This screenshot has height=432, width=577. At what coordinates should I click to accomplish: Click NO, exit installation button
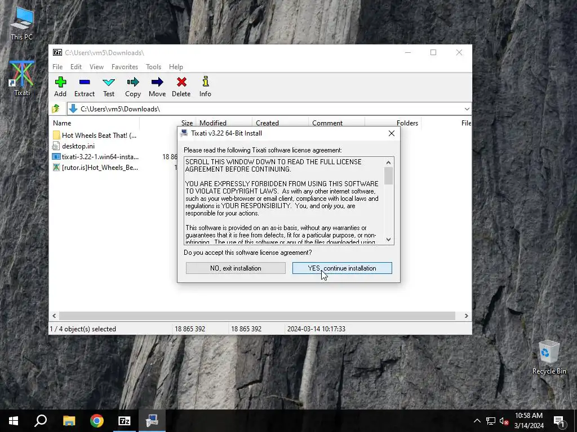[236, 268]
